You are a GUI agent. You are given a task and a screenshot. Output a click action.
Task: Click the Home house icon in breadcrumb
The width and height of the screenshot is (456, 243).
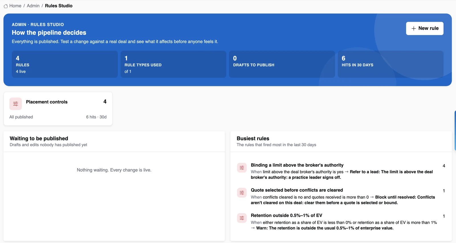(6, 6)
